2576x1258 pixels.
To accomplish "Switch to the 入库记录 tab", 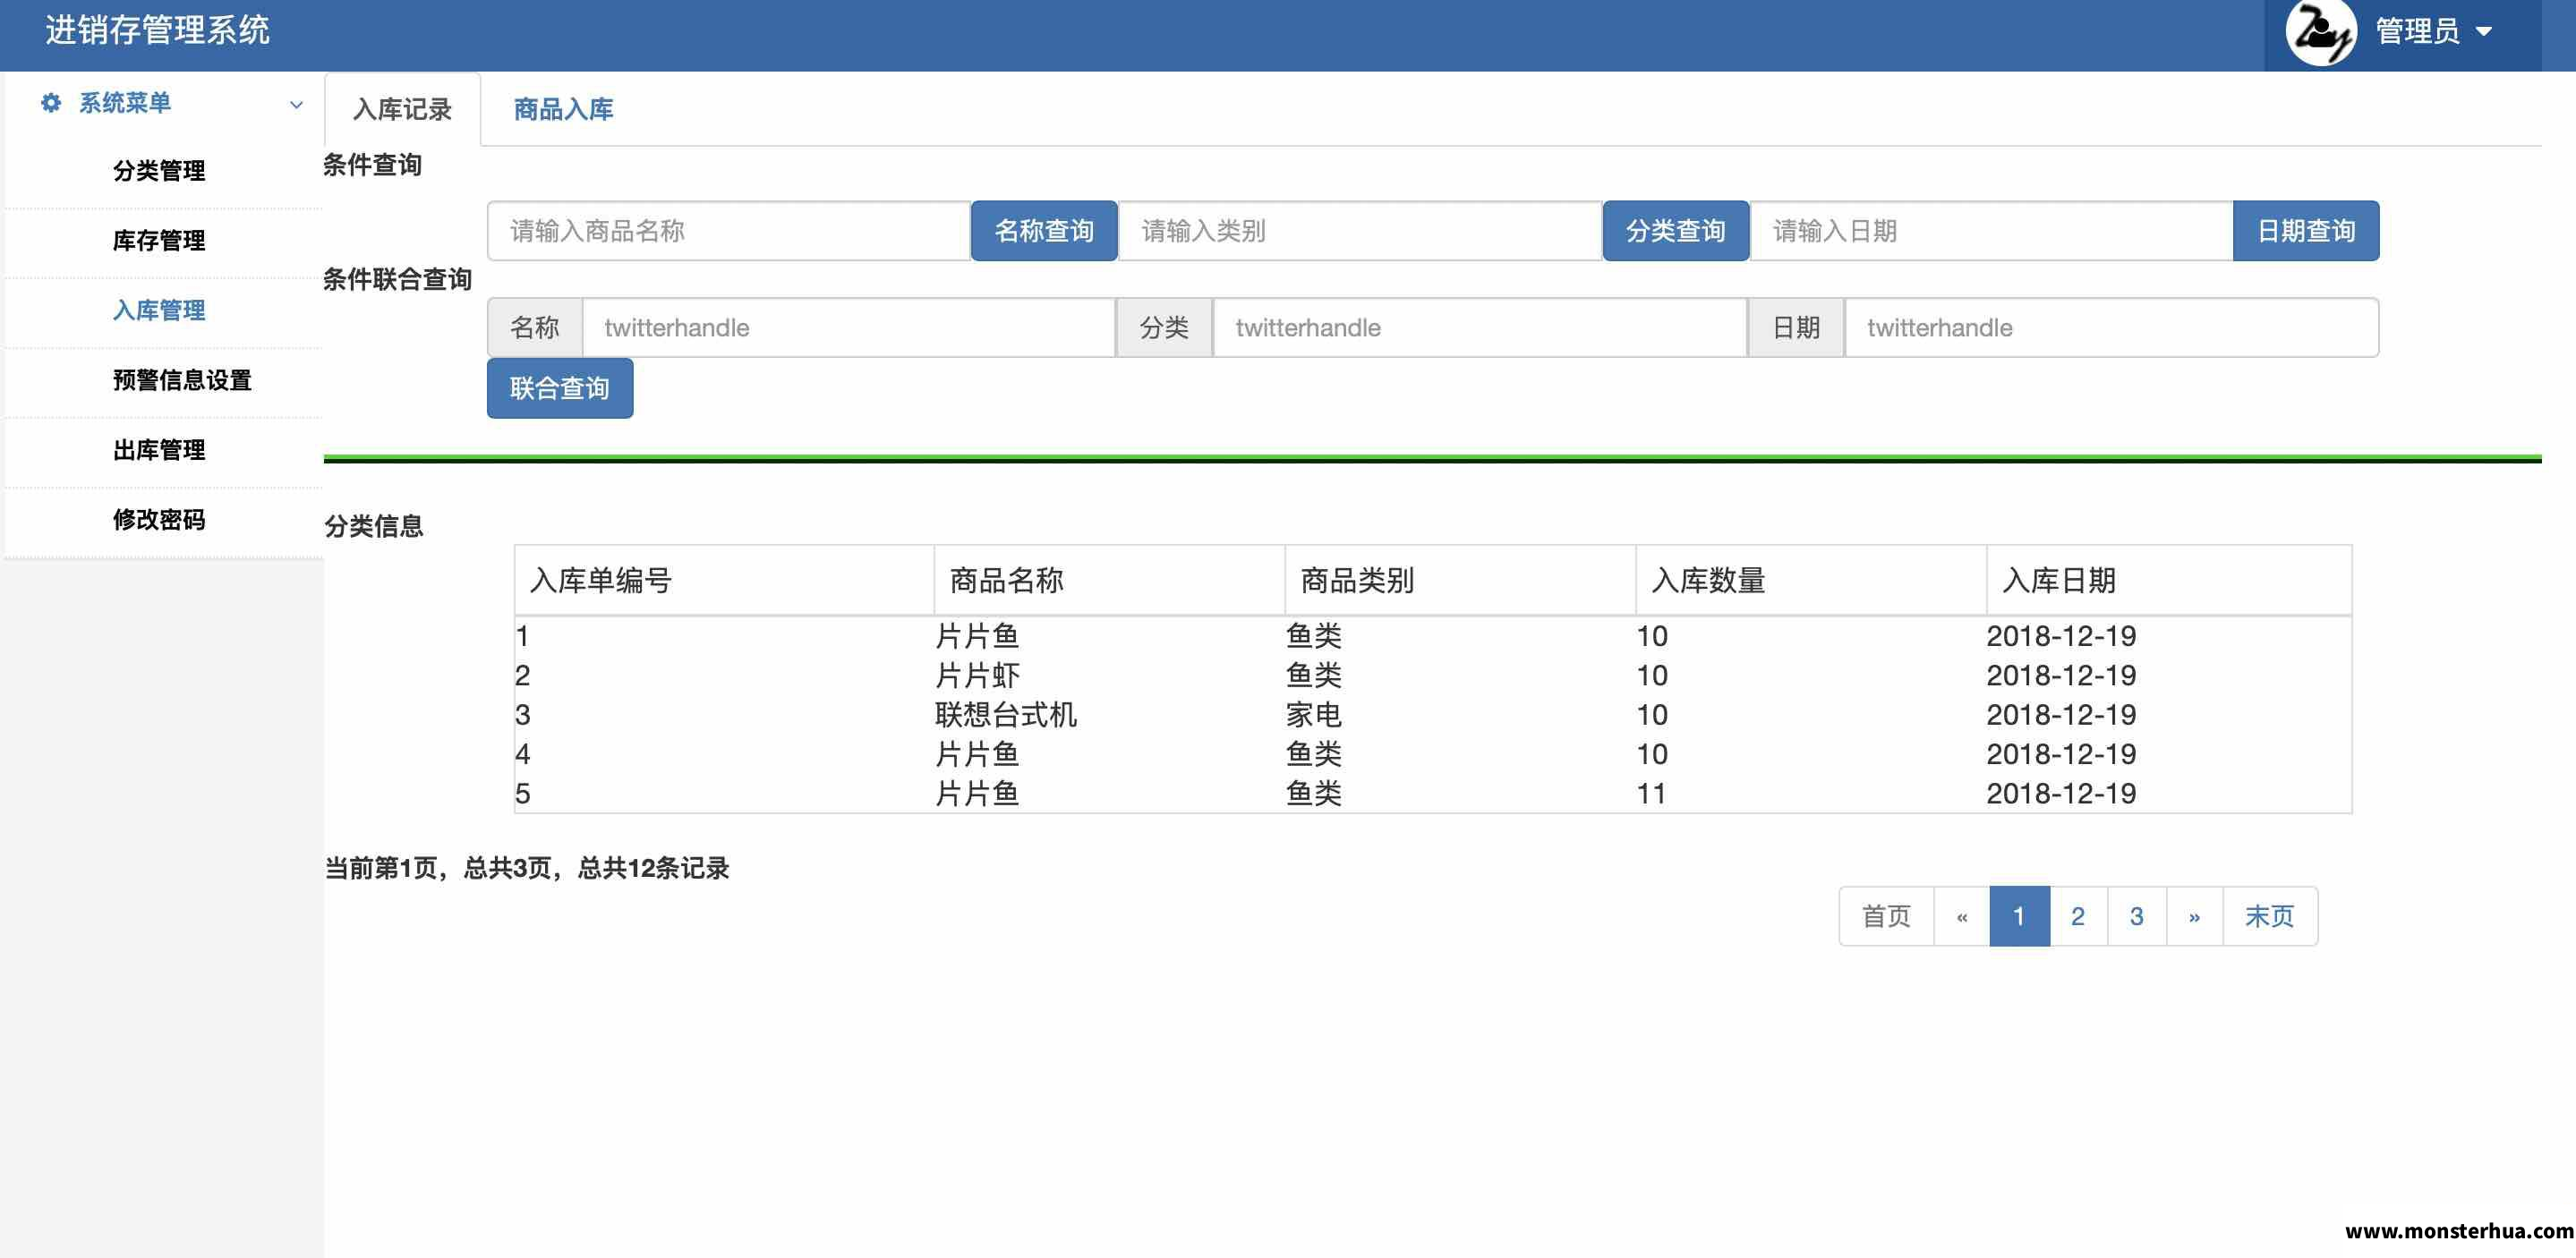I will pos(402,109).
